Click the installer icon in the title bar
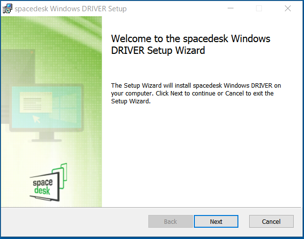This screenshot has height=239, width=304. (7, 8)
